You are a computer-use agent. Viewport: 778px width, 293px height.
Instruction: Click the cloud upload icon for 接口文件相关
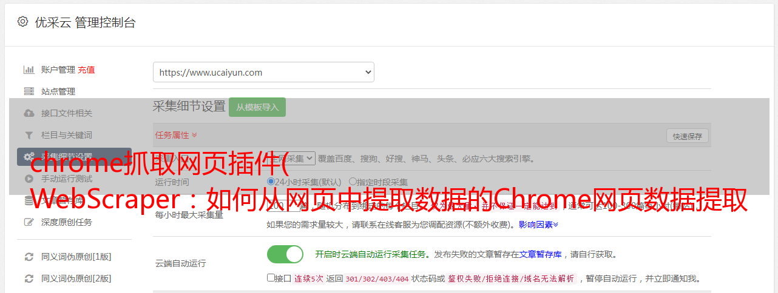click(x=29, y=113)
